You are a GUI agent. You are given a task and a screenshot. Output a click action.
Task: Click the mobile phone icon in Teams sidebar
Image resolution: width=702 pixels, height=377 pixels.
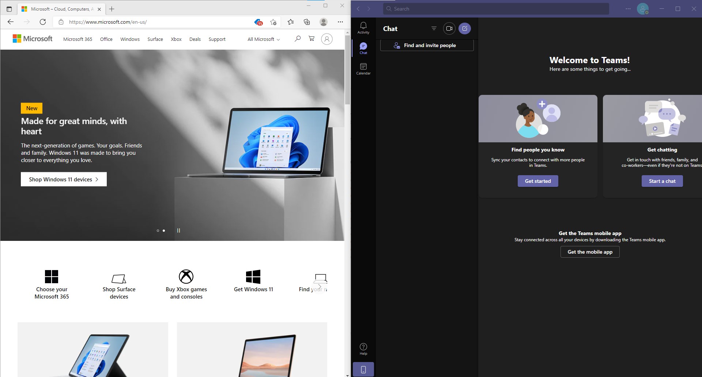[x=363, y=369]
